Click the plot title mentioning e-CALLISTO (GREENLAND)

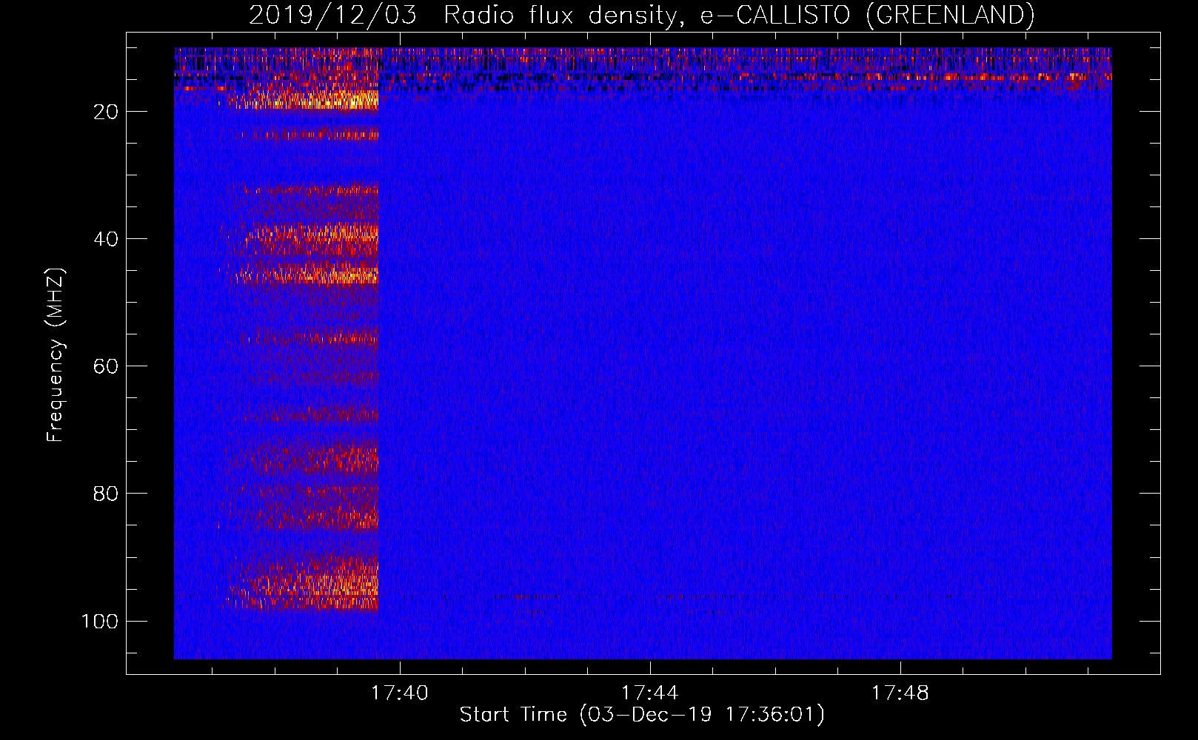(642, 15)
